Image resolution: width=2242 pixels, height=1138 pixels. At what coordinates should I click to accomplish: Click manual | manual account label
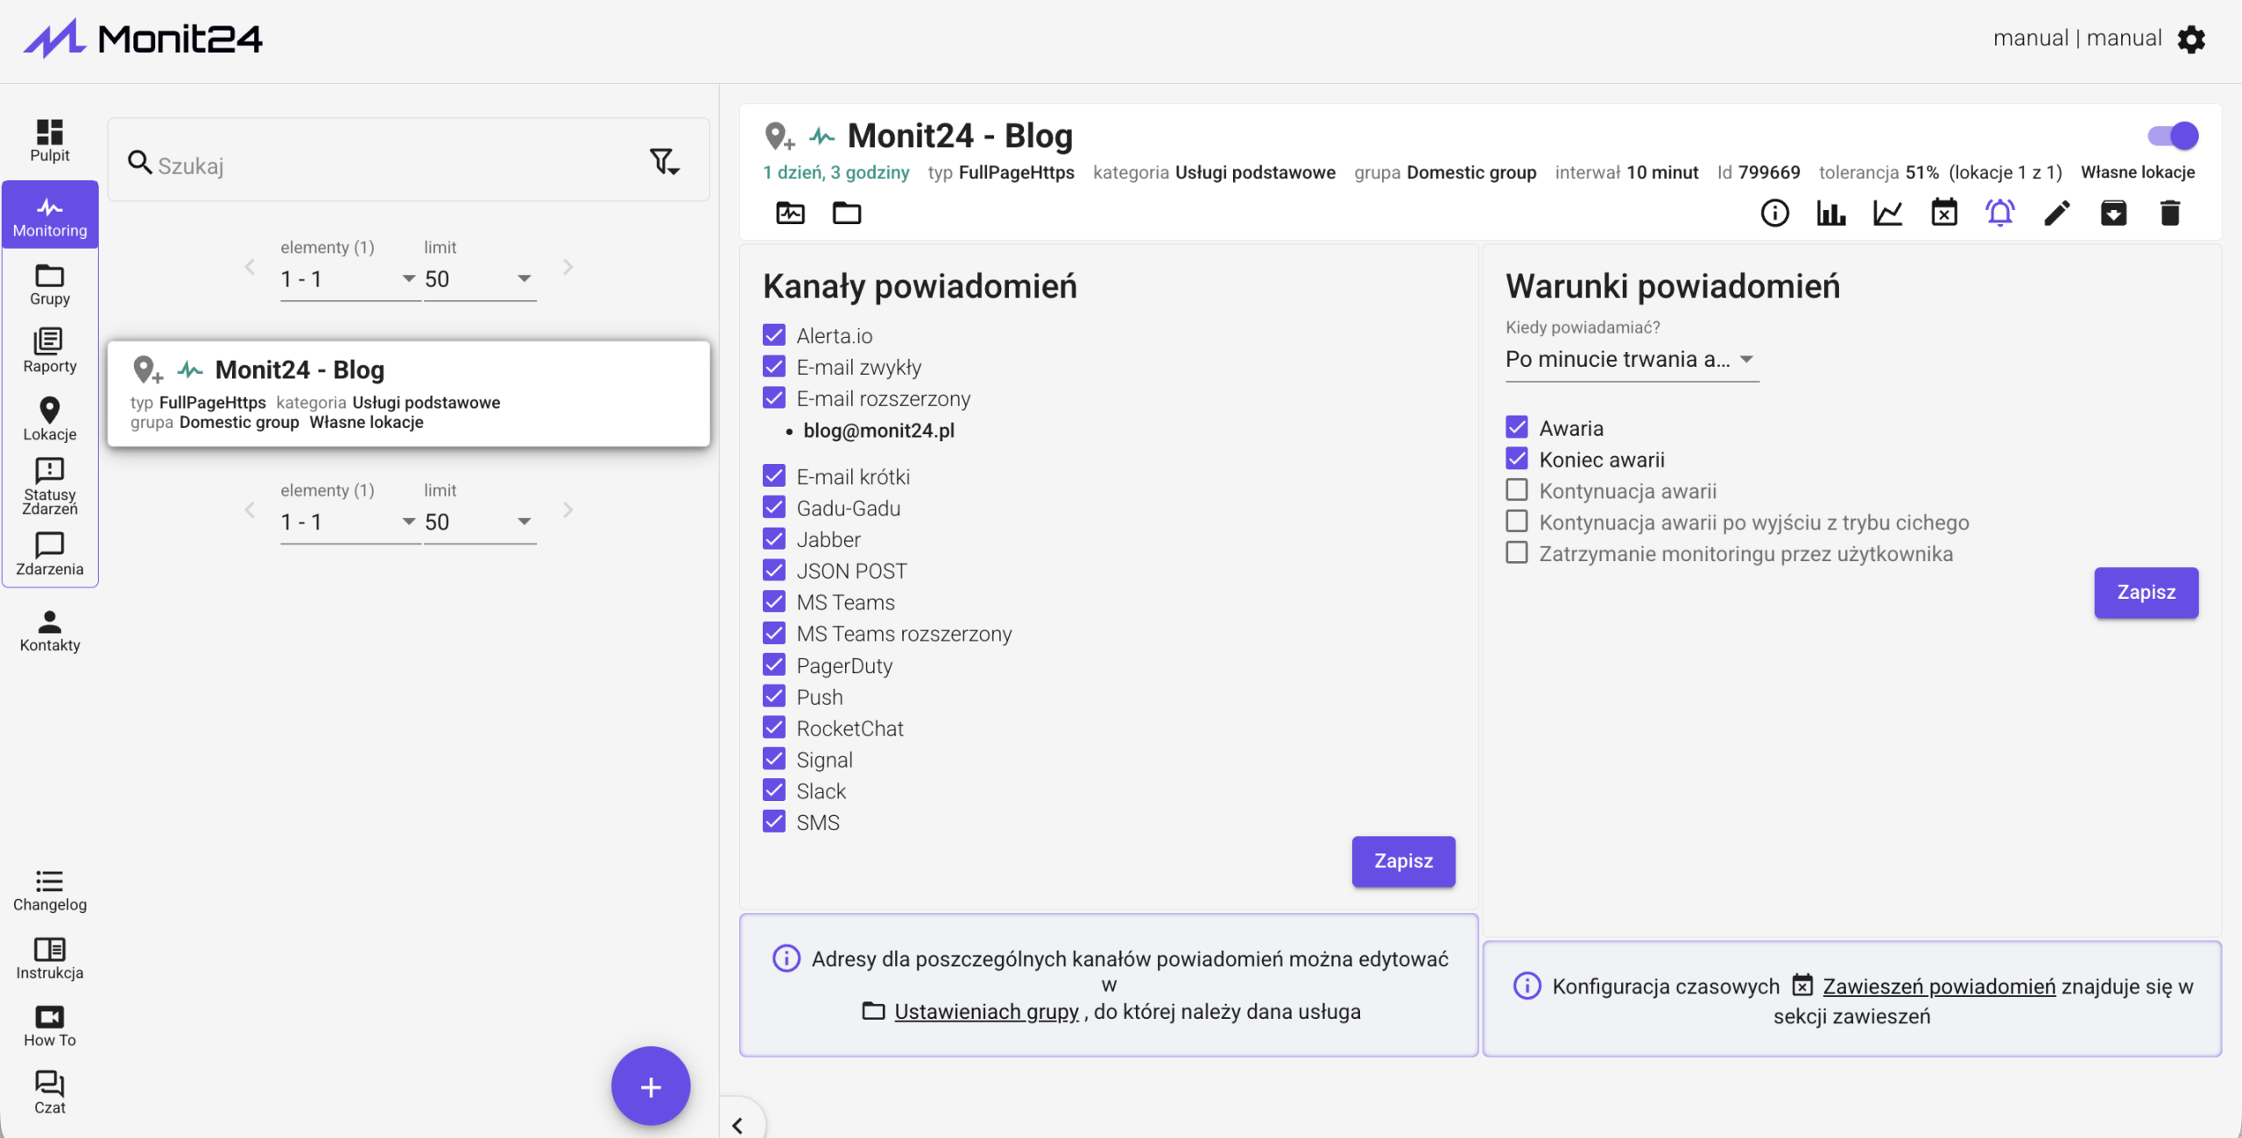pos(2077,39)
